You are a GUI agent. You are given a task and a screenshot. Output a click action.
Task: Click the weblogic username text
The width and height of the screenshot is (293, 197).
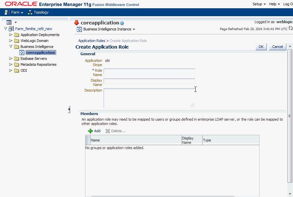(285, 22)
